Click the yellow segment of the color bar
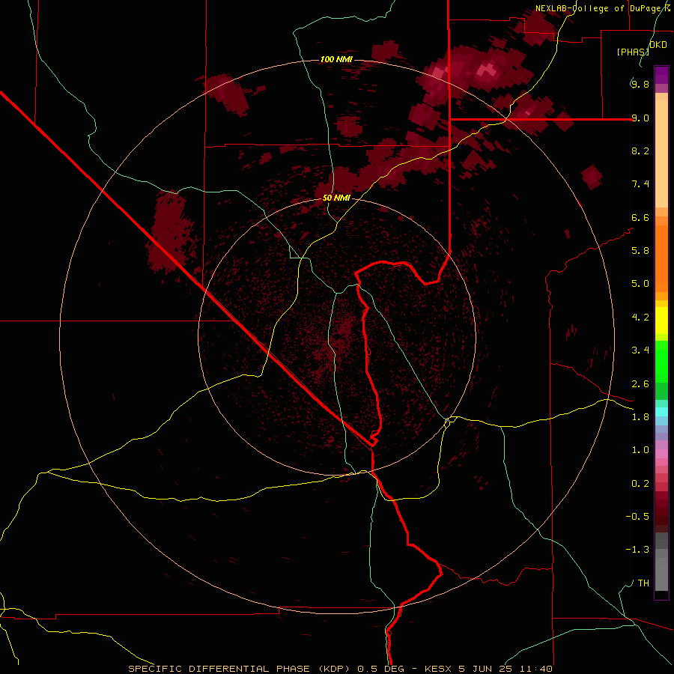Image resolution: width=674 pixels, height=674 pixels. pos(661,321)
